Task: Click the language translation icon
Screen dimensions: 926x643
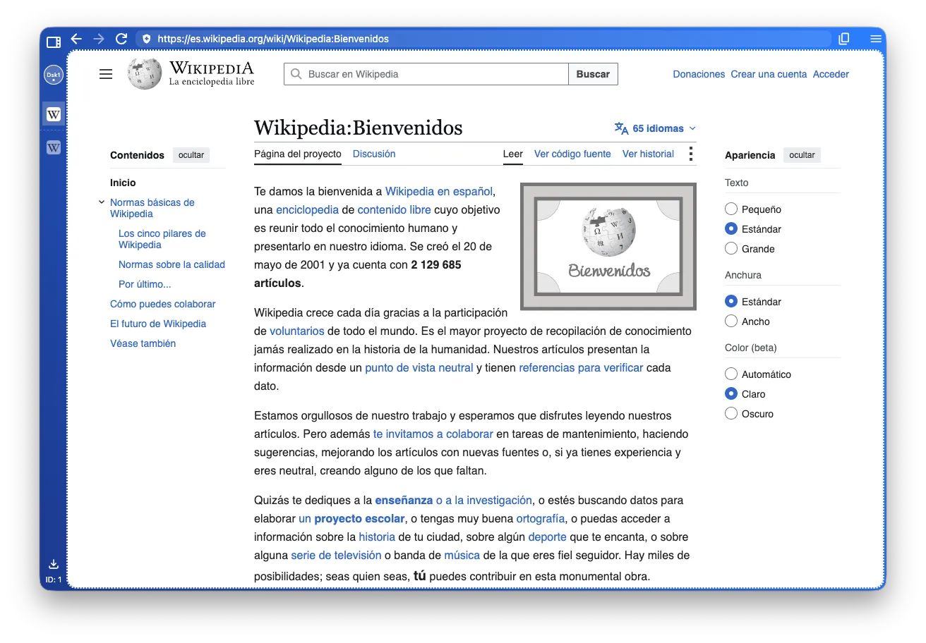Action: [621, 128]
